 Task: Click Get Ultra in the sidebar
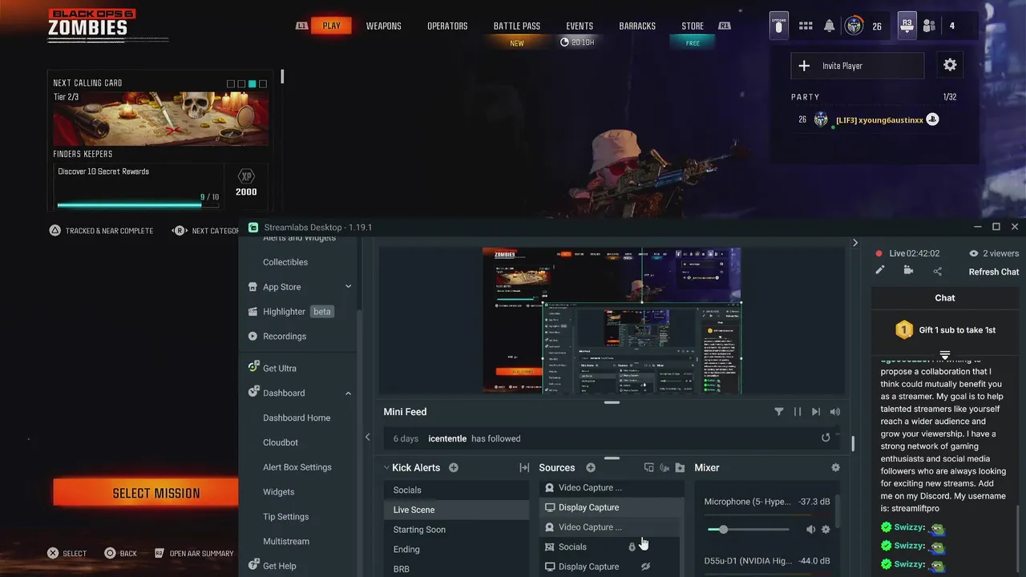[279, 369]
